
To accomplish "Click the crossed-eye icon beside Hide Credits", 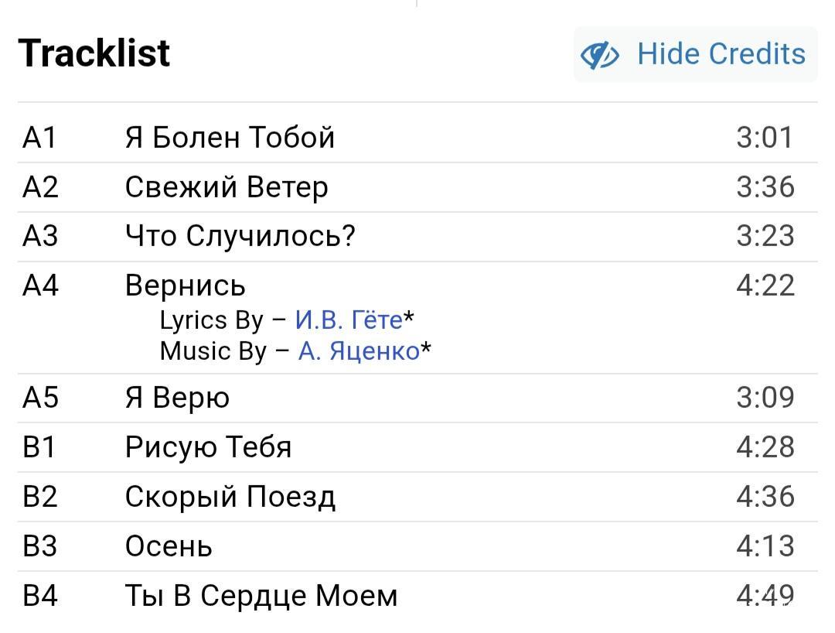I will click(600, 55).
